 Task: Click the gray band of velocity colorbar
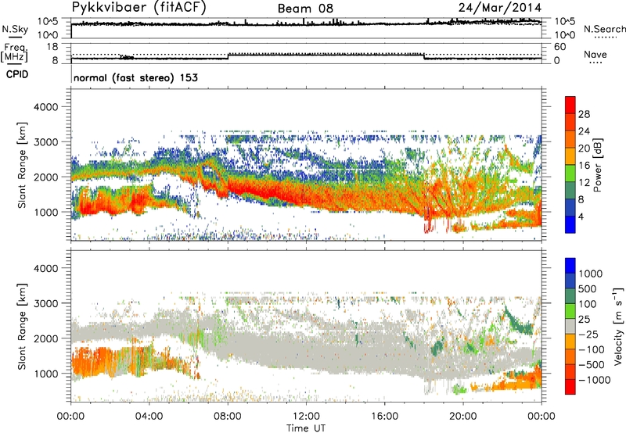pos(570,327)
